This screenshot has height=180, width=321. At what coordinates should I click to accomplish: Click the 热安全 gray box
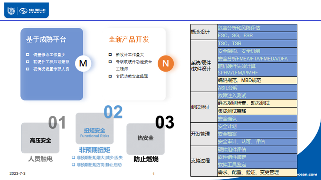(x=145, y=138)
